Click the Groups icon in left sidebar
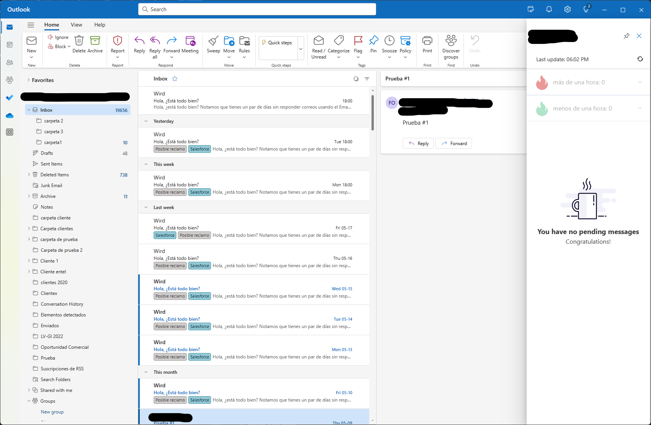Viewport: 651px width, 425px height. 10,80
